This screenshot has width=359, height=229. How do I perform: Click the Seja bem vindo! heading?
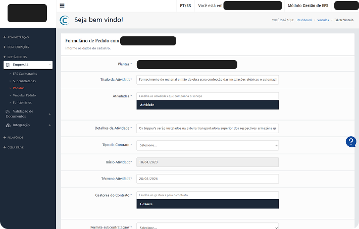(x=98, y=20)
